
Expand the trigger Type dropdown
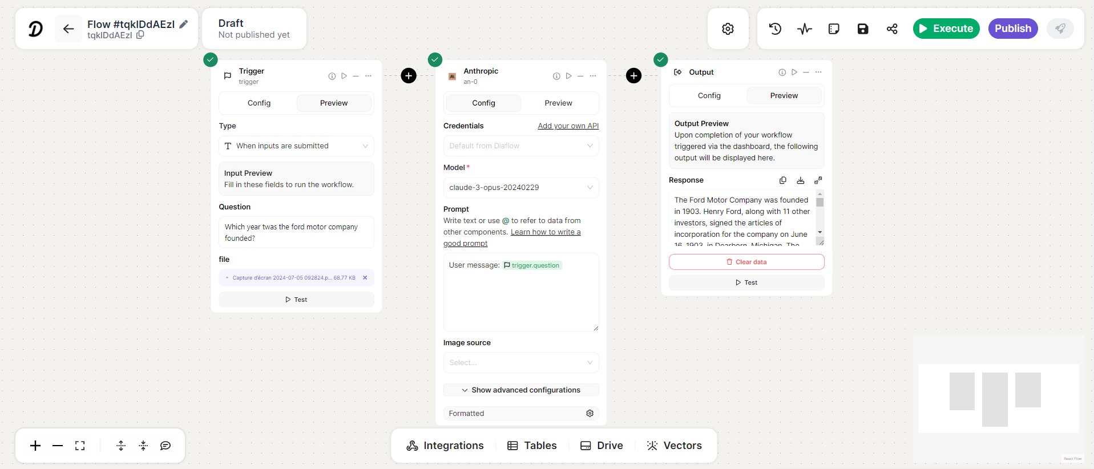tap(296, 146)
